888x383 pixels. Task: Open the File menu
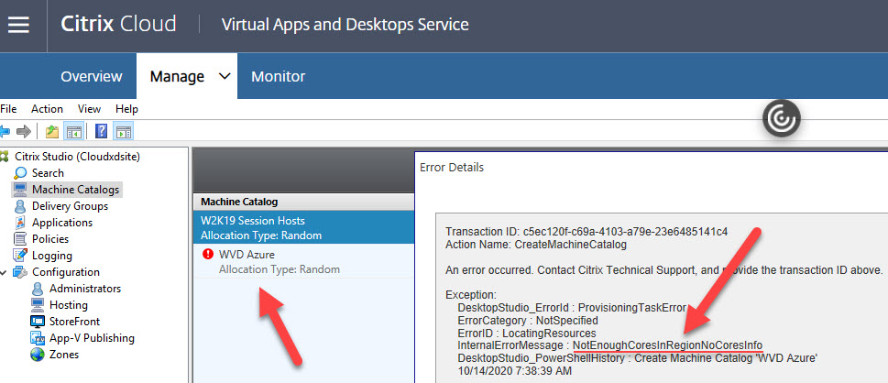[8, 109]
